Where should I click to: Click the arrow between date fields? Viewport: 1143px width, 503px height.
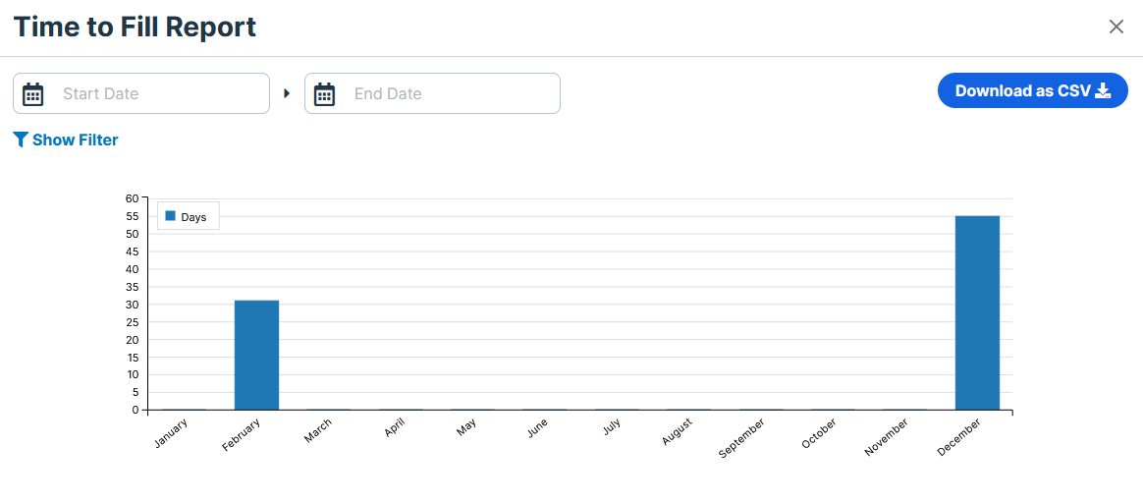coord(287,93)
